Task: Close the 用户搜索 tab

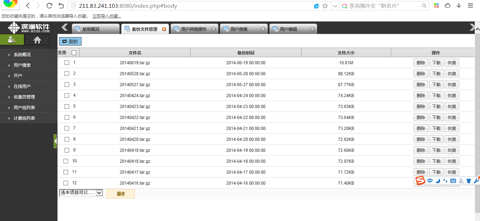Action: point(263,29)
